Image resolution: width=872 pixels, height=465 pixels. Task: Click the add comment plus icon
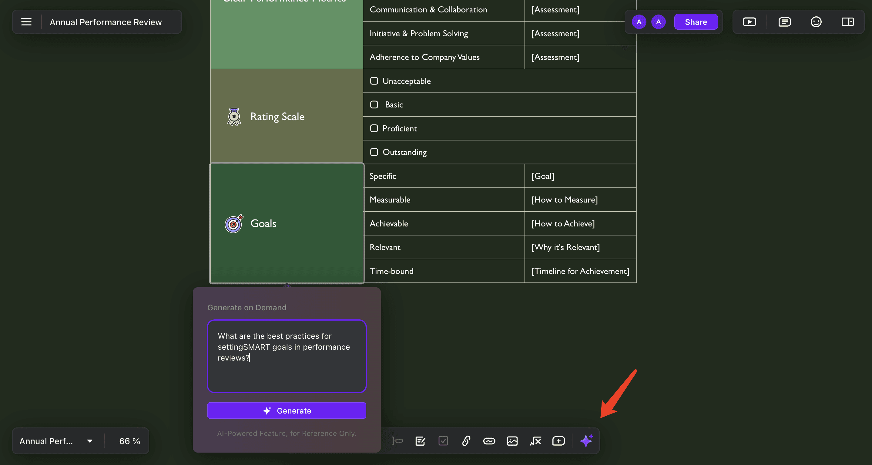point(558,441)
